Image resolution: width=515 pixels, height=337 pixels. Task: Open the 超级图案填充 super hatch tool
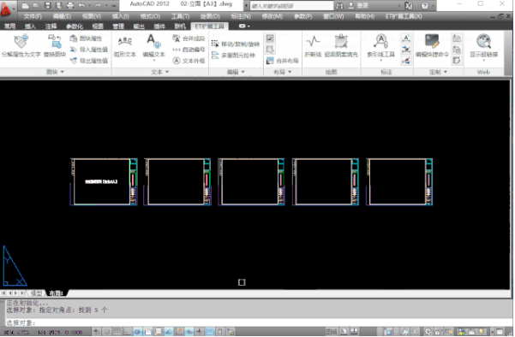point(341,46)
